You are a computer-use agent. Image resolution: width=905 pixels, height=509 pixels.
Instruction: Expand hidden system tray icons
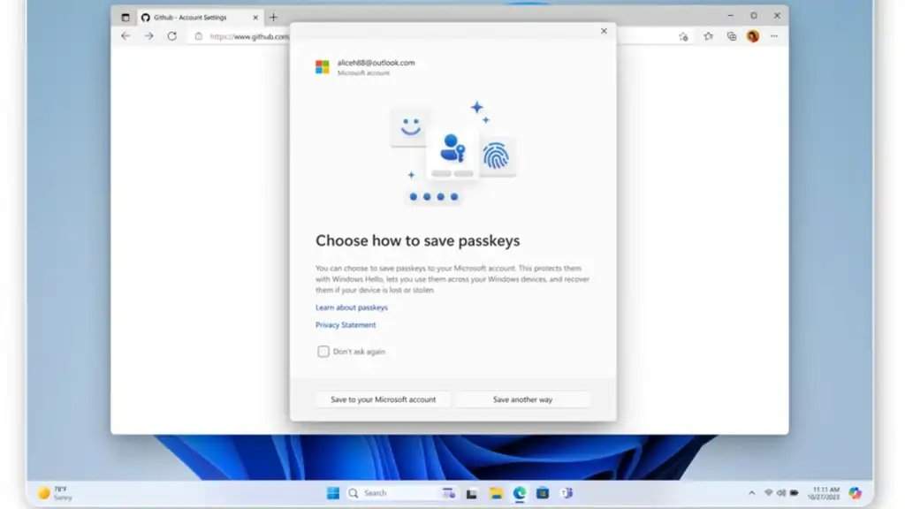(x=751, y=493)
